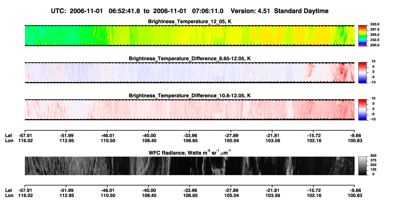
Task: Click the grayscale colorbar for WFC Radiance
Action: (x=362, y=166)
